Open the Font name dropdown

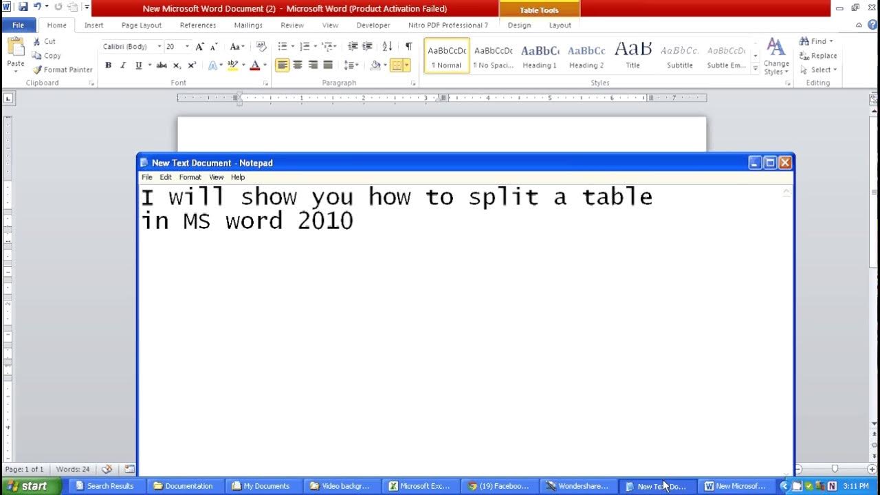pos(159,46)
